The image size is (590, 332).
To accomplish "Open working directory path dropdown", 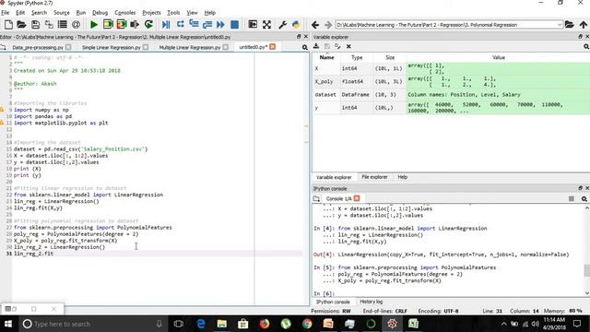I will [x=560, y=25].
